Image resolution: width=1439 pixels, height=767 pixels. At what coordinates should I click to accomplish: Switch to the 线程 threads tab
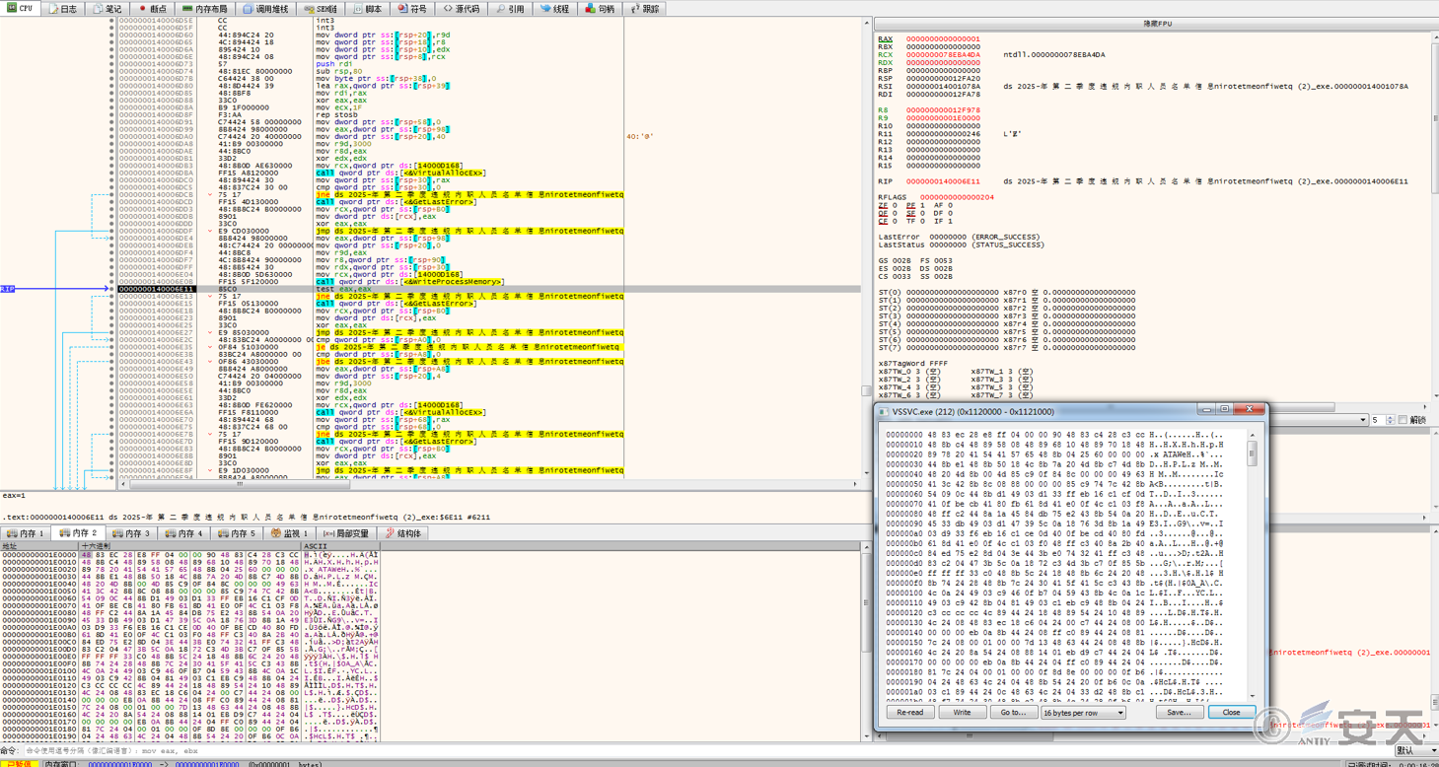click(x=555, y=9)
